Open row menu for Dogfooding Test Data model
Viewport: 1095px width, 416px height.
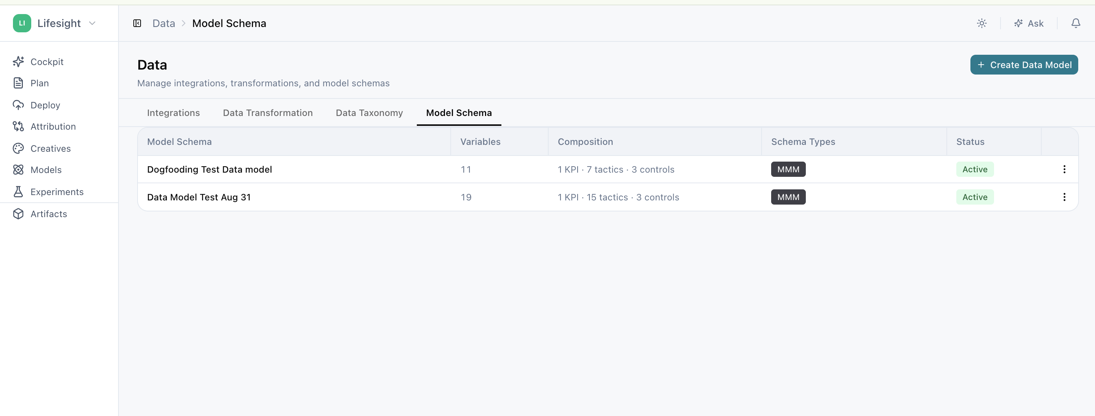click(1064, 169)
